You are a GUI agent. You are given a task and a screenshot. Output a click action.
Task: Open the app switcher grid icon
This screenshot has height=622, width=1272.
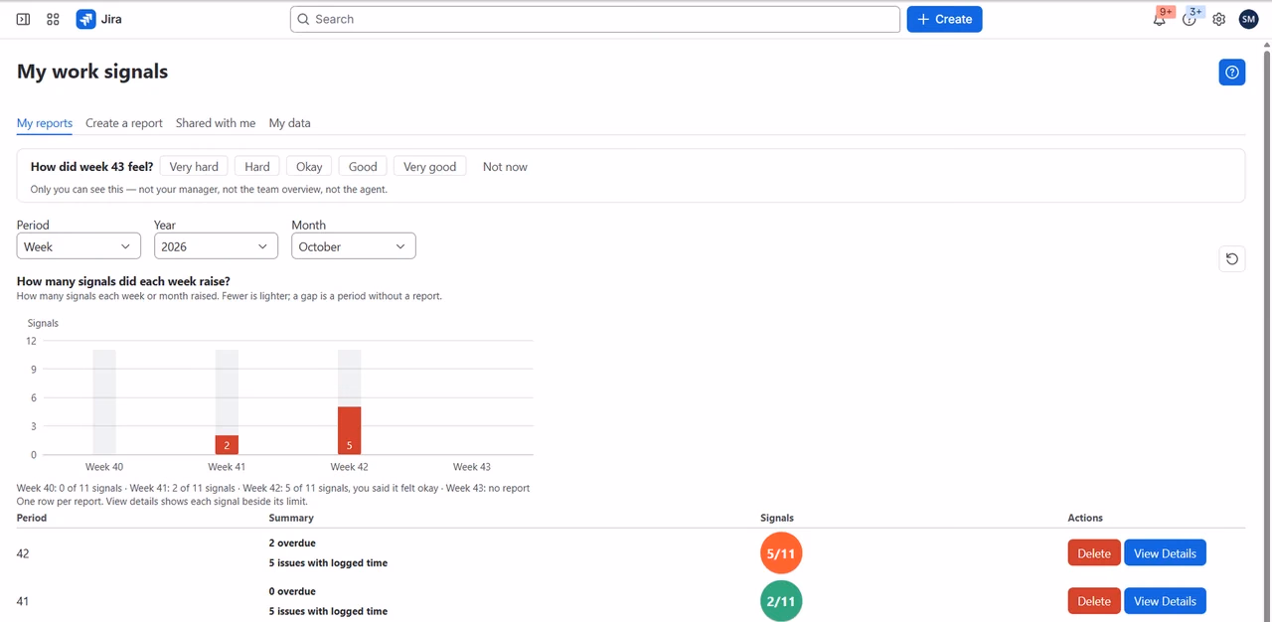tap(54, 19)
